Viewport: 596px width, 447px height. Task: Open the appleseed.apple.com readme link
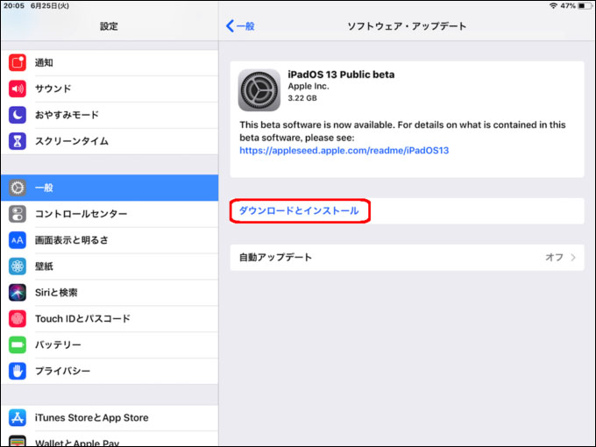click(344, 151)
